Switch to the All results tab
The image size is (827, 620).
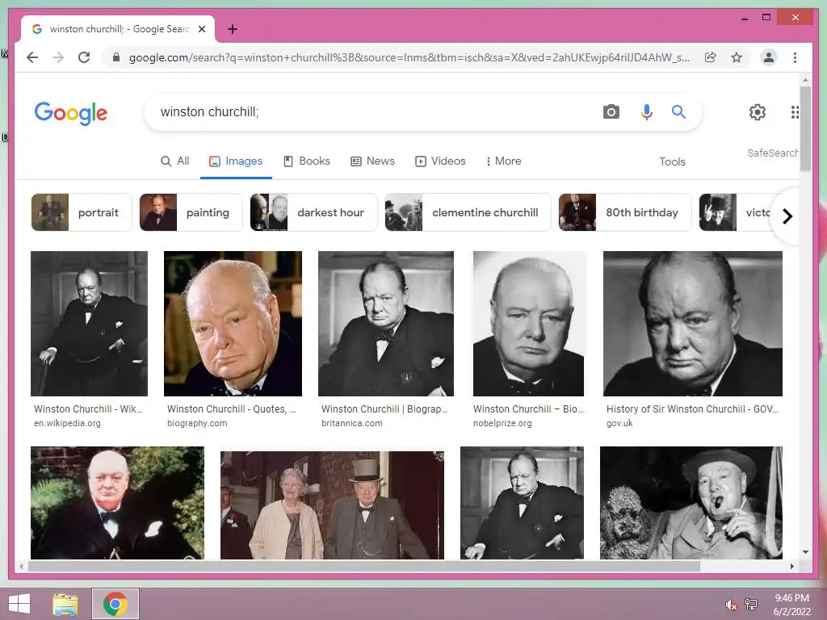[x=174, y=161]
